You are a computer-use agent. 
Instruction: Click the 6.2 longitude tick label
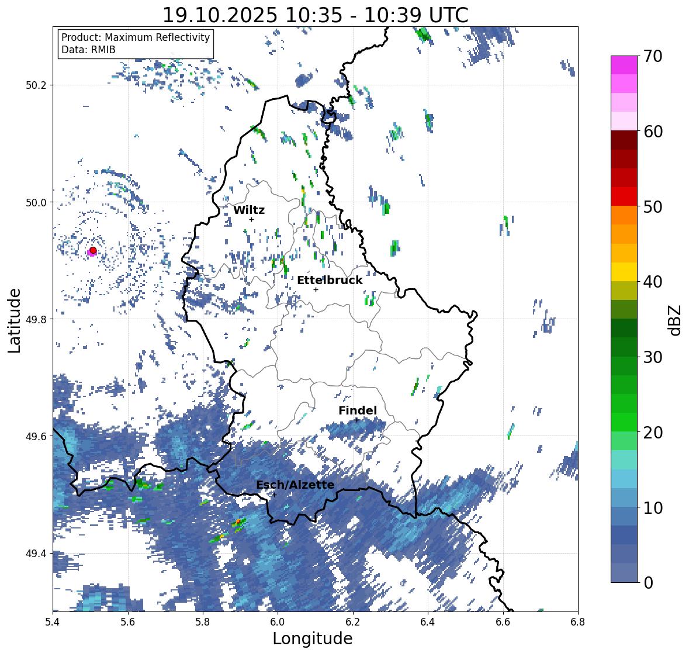pyautogui.click(x=353, y=622)
